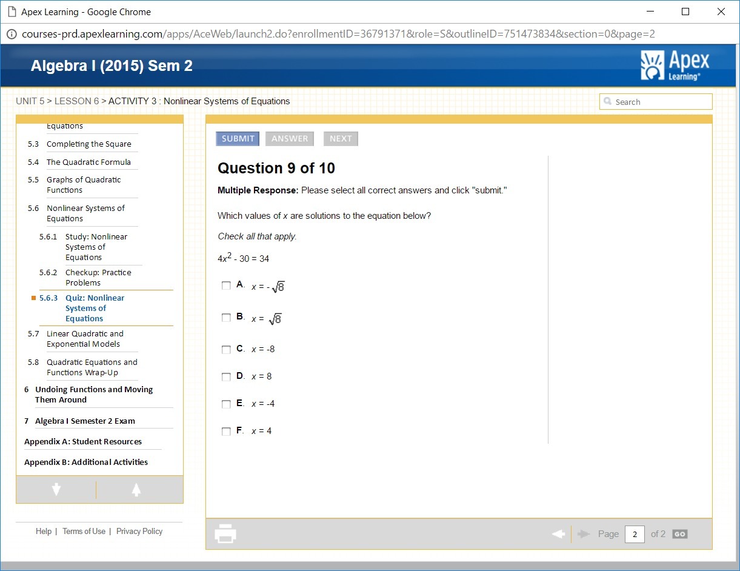Open Appendix A: Student Resources
Screen dimensions: 740x571
click(x=83, y=442)
